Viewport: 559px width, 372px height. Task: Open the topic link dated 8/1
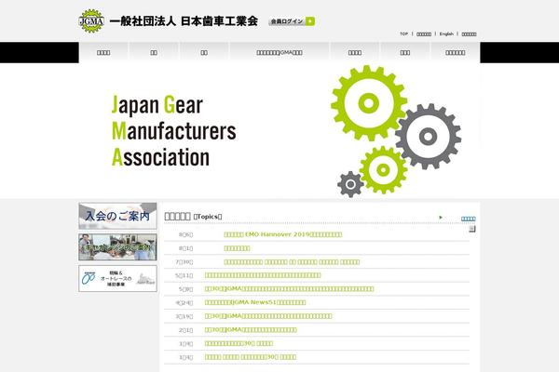tap(237, 248)
